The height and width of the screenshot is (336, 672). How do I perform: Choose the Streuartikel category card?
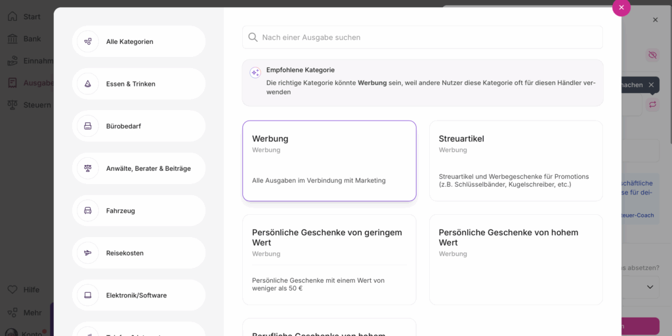(516, 160)
